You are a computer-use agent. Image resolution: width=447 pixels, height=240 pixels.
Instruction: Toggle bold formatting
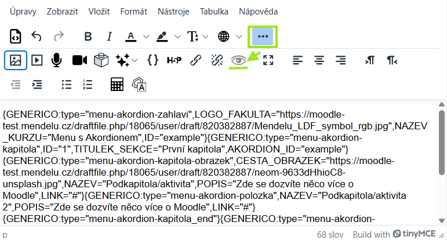(88, 37)
